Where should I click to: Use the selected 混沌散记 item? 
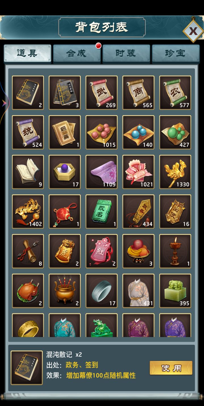(171, 368)
